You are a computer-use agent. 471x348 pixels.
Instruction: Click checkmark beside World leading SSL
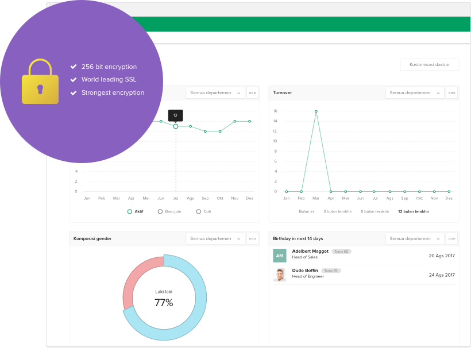[74, 80]
